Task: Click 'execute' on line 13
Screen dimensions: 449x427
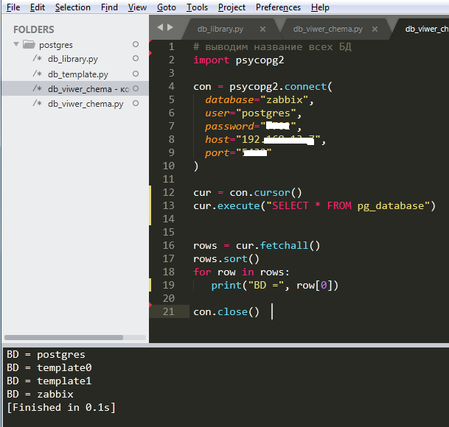Action: coord(239,206)
